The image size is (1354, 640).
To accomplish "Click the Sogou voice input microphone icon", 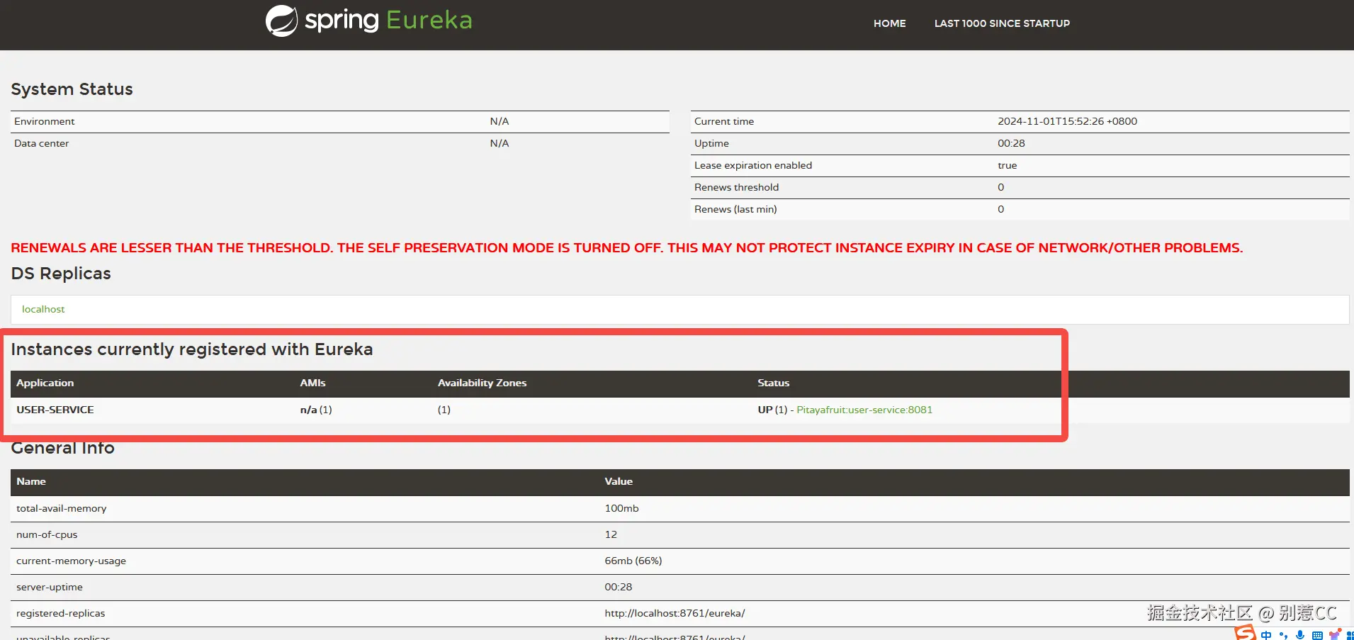I will [1300, 635].
